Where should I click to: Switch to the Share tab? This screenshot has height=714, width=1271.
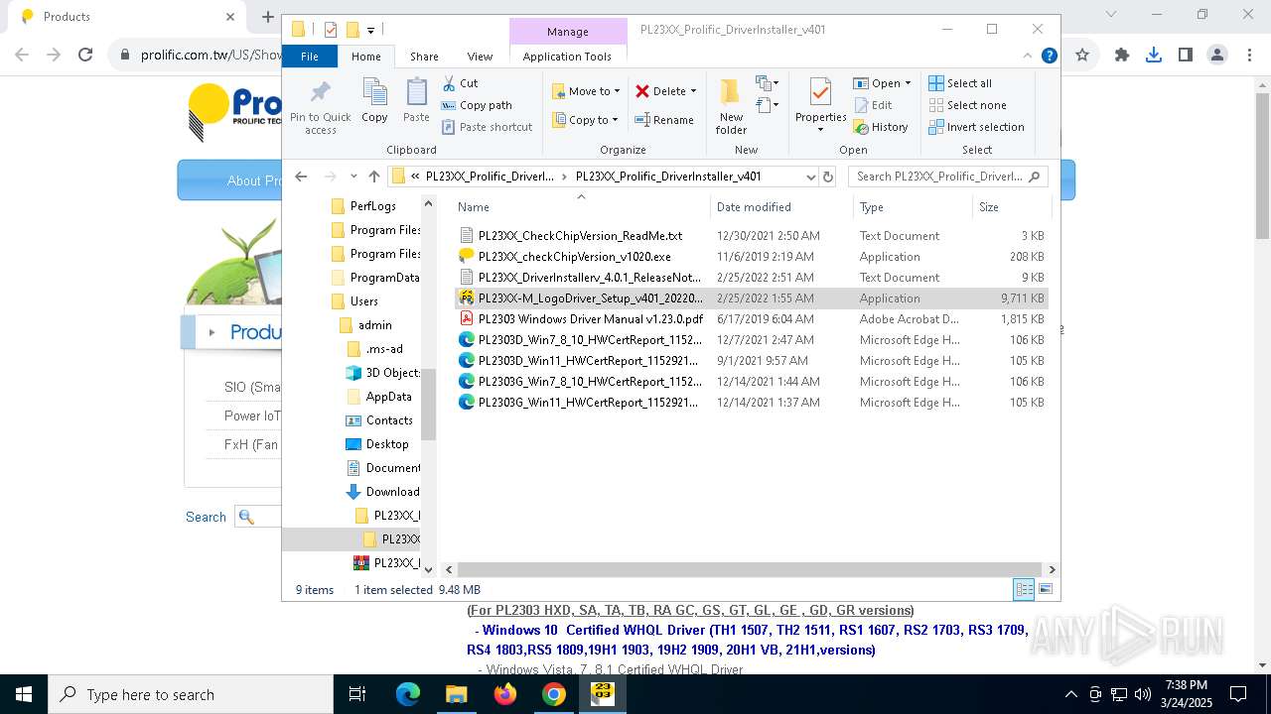click(424, 57)
